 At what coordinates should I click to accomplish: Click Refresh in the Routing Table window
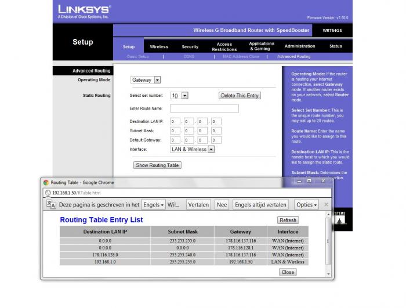coord(288,220)
